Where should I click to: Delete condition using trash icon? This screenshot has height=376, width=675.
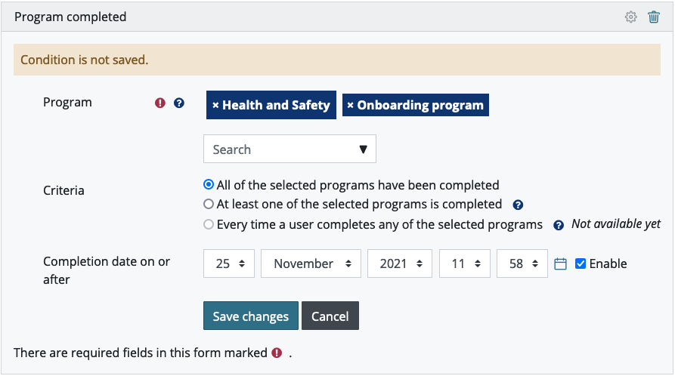click(654, 17)
